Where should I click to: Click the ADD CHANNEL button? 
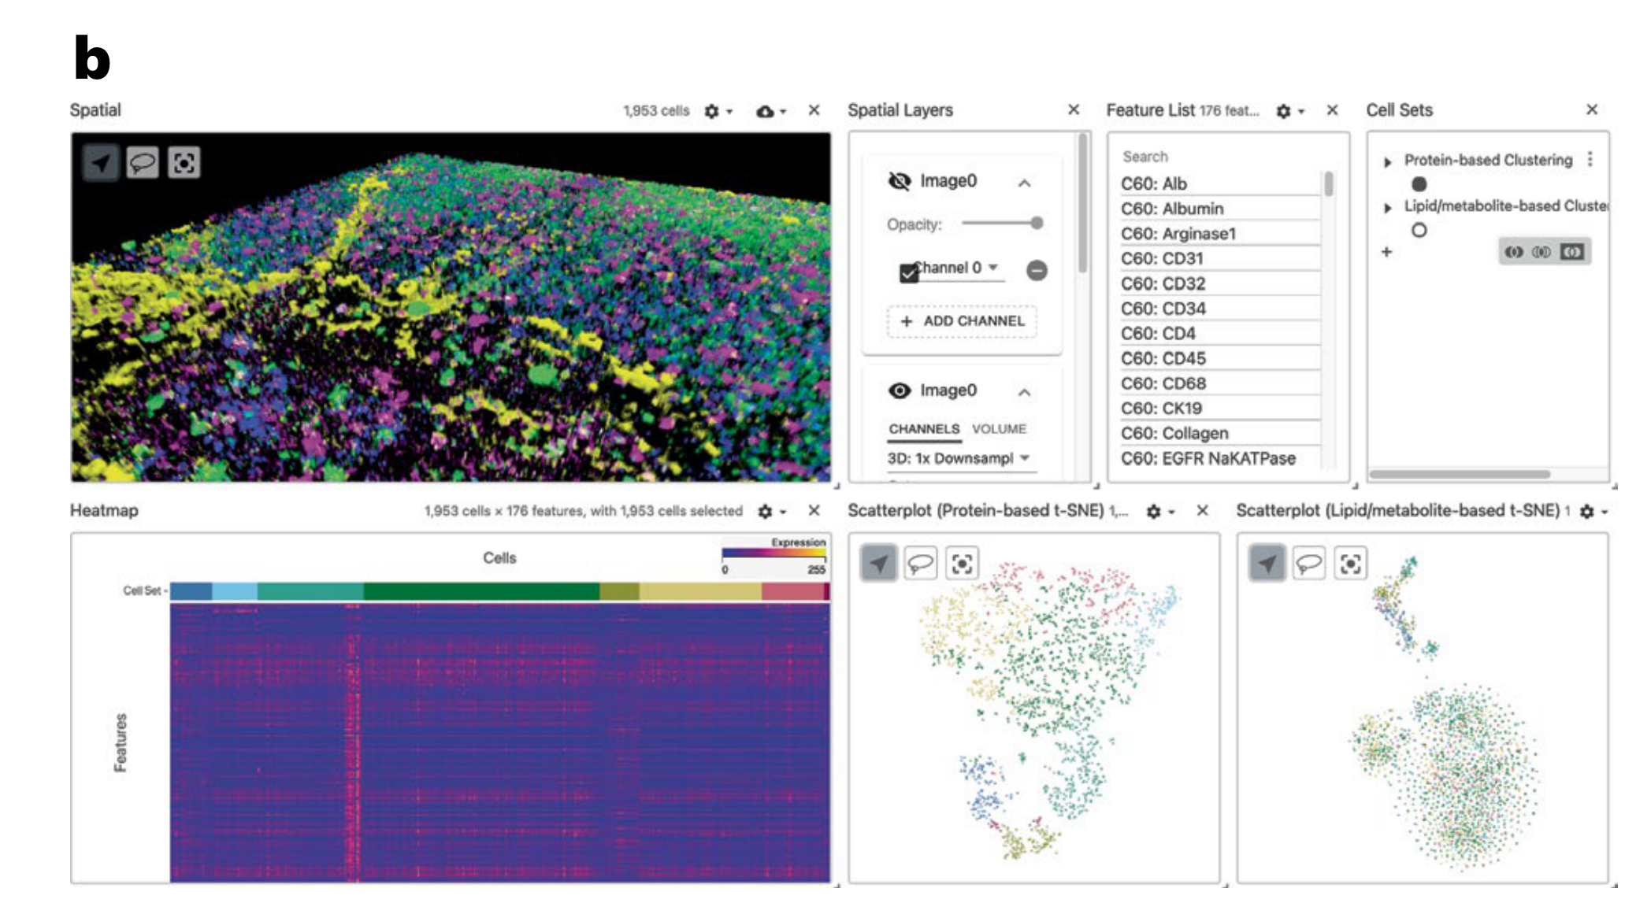tap(962, 321)
